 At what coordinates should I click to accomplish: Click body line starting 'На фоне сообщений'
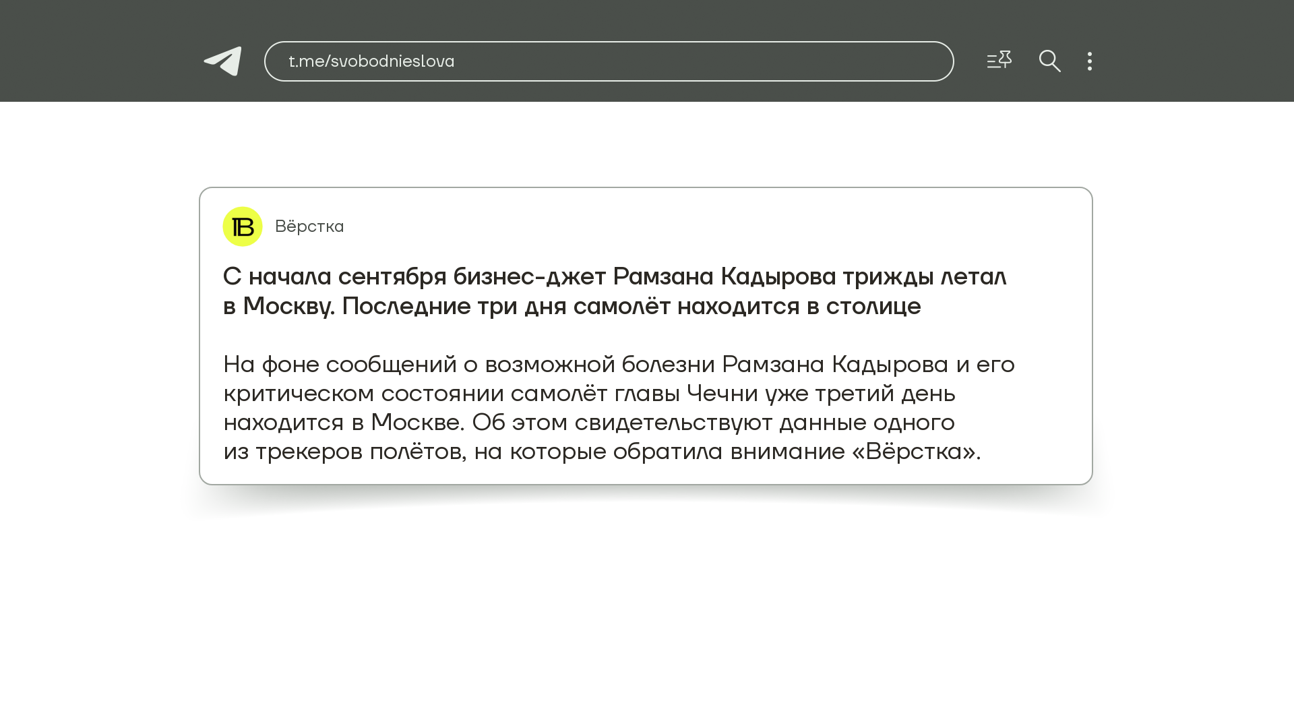pos(618,364)
